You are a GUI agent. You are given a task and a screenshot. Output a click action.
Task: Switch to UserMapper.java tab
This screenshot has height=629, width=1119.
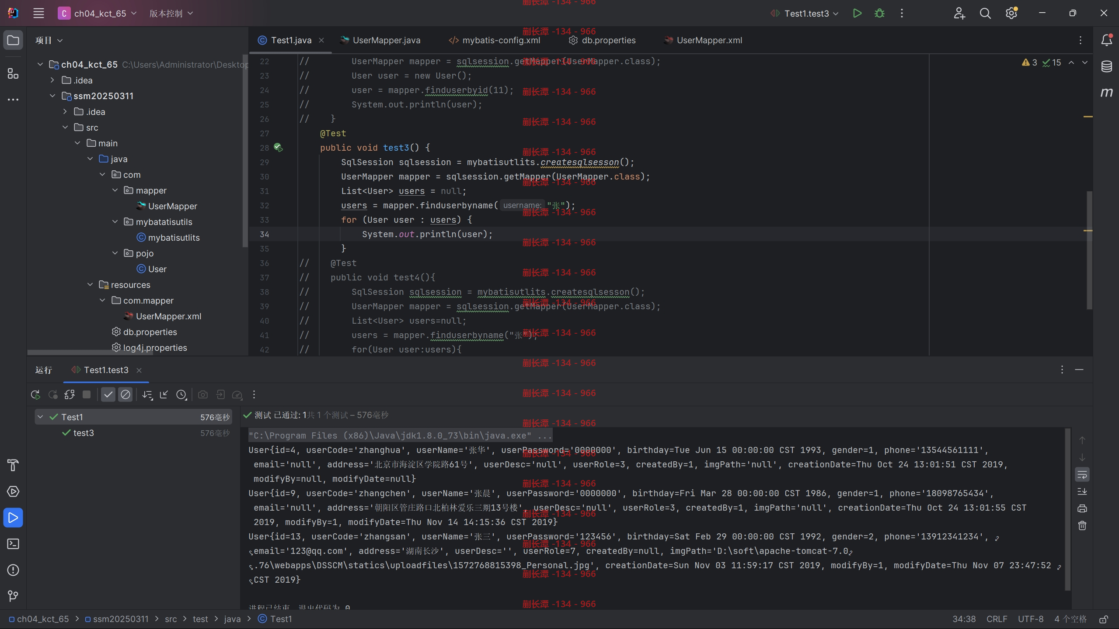[x=380, y=40]
